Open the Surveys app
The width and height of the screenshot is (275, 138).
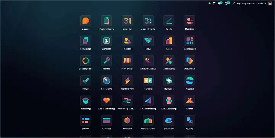pyautogui.click(x=86, y=120)
